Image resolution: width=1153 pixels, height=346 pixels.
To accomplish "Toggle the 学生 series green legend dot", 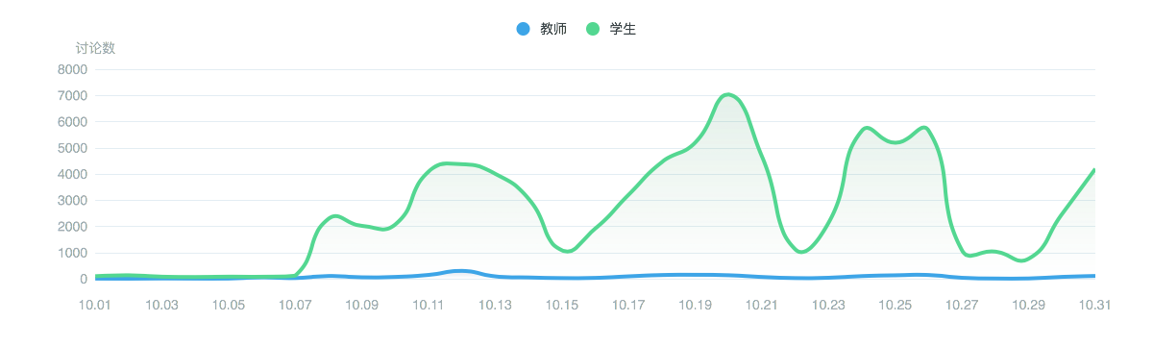I will (x=593, y=29).
